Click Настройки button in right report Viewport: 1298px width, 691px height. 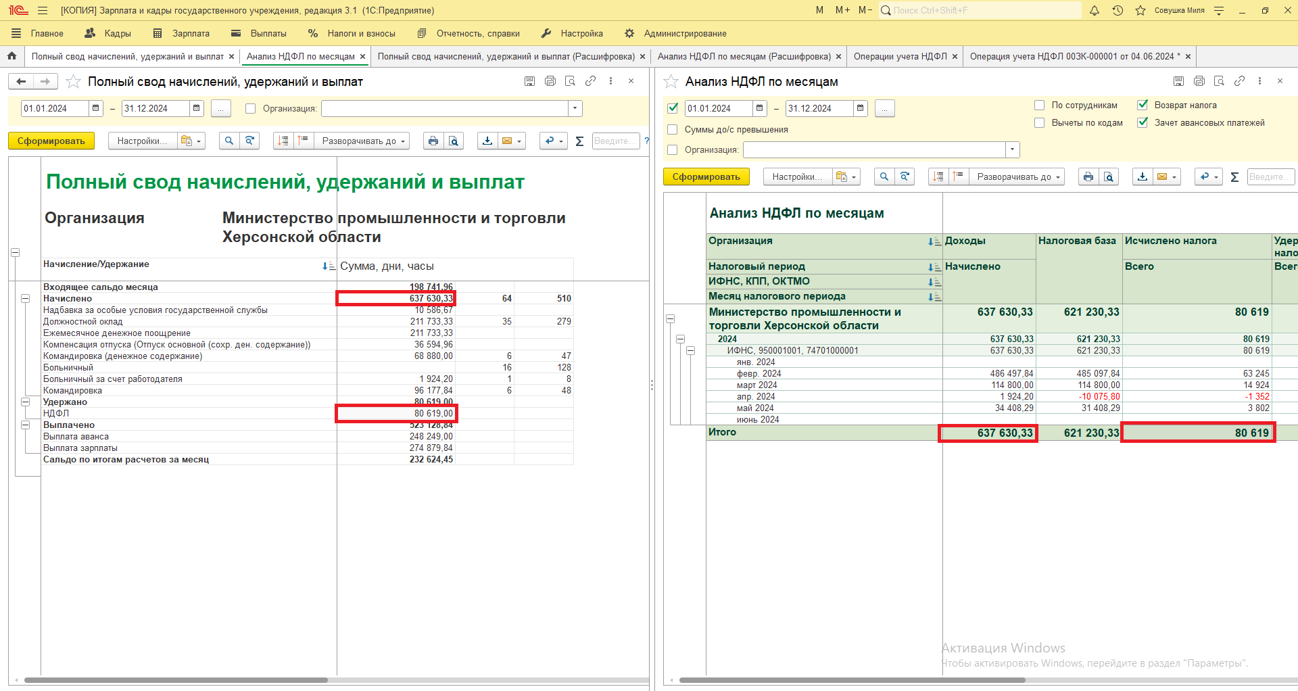pyautogui.click(x=798, y=176)
